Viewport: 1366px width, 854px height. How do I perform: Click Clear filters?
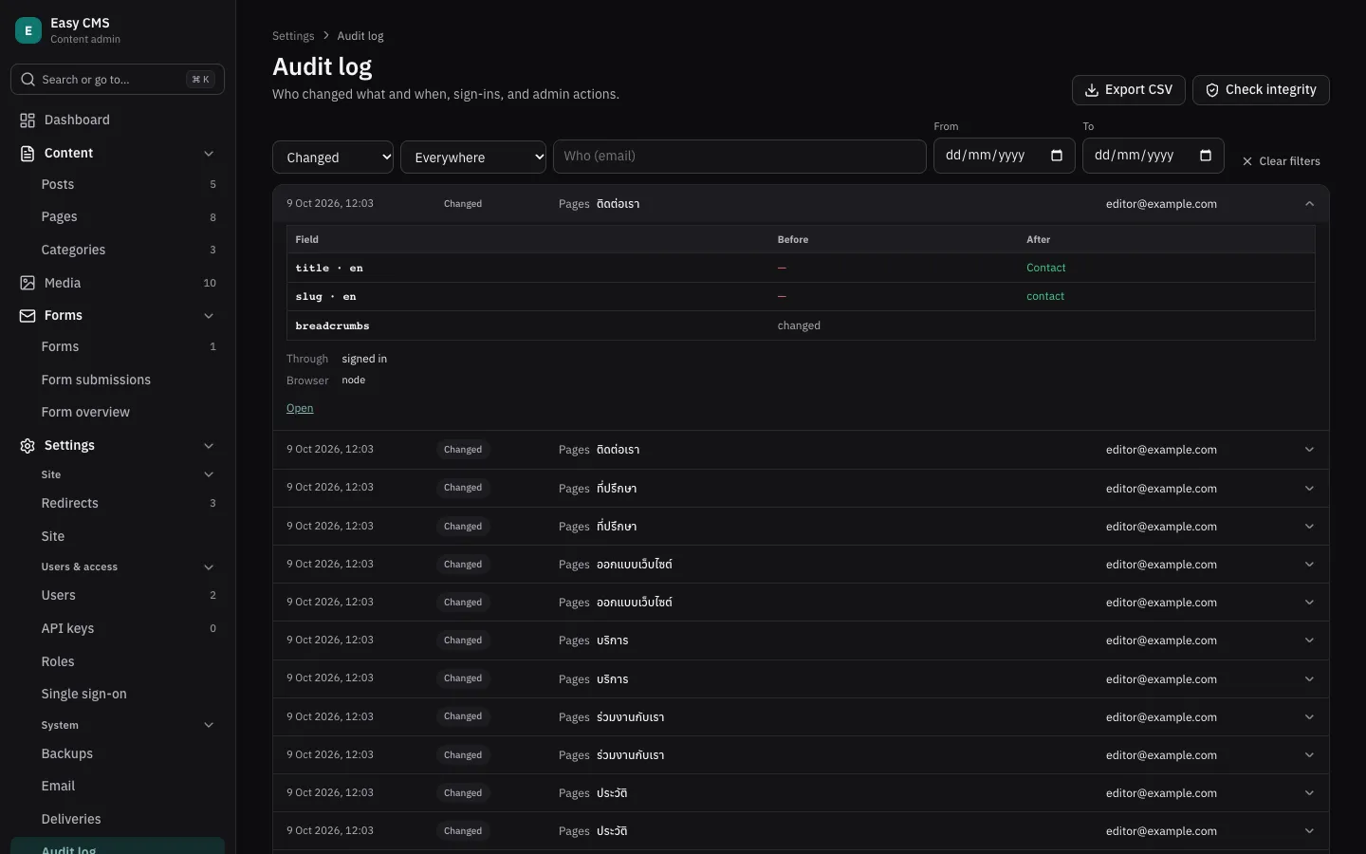1281,161
